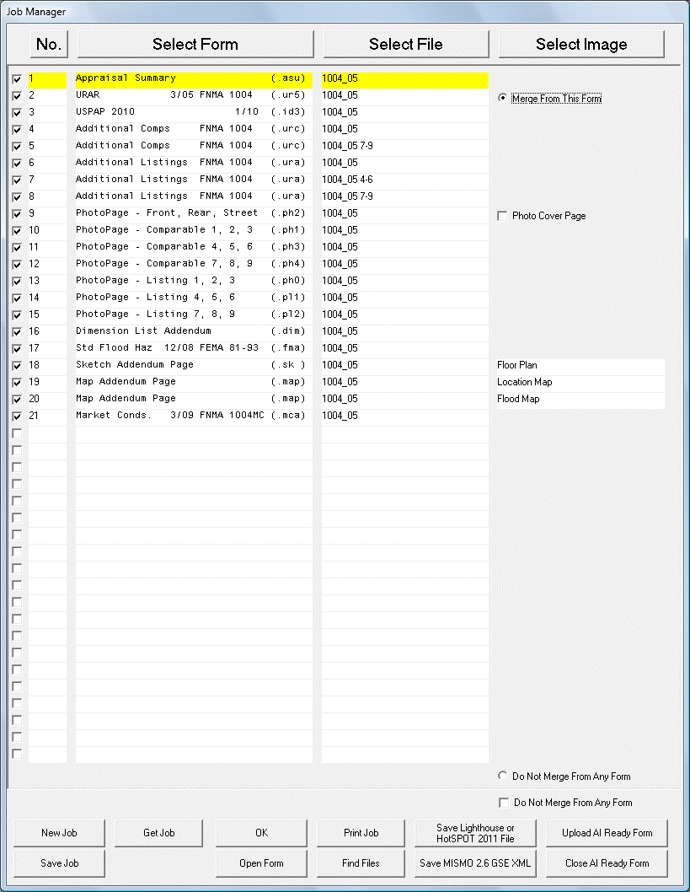Toggle checkbox for row 9 PhotoPage Front
This screenshot has width=690, height=892.
click(x=17, y=214)
